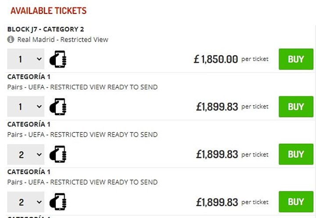Image resolution: width=316 pixels, height=218 pixels.
Task: Click the £1,899.83 price in first Categoría listing
Action: coord(217,107)
